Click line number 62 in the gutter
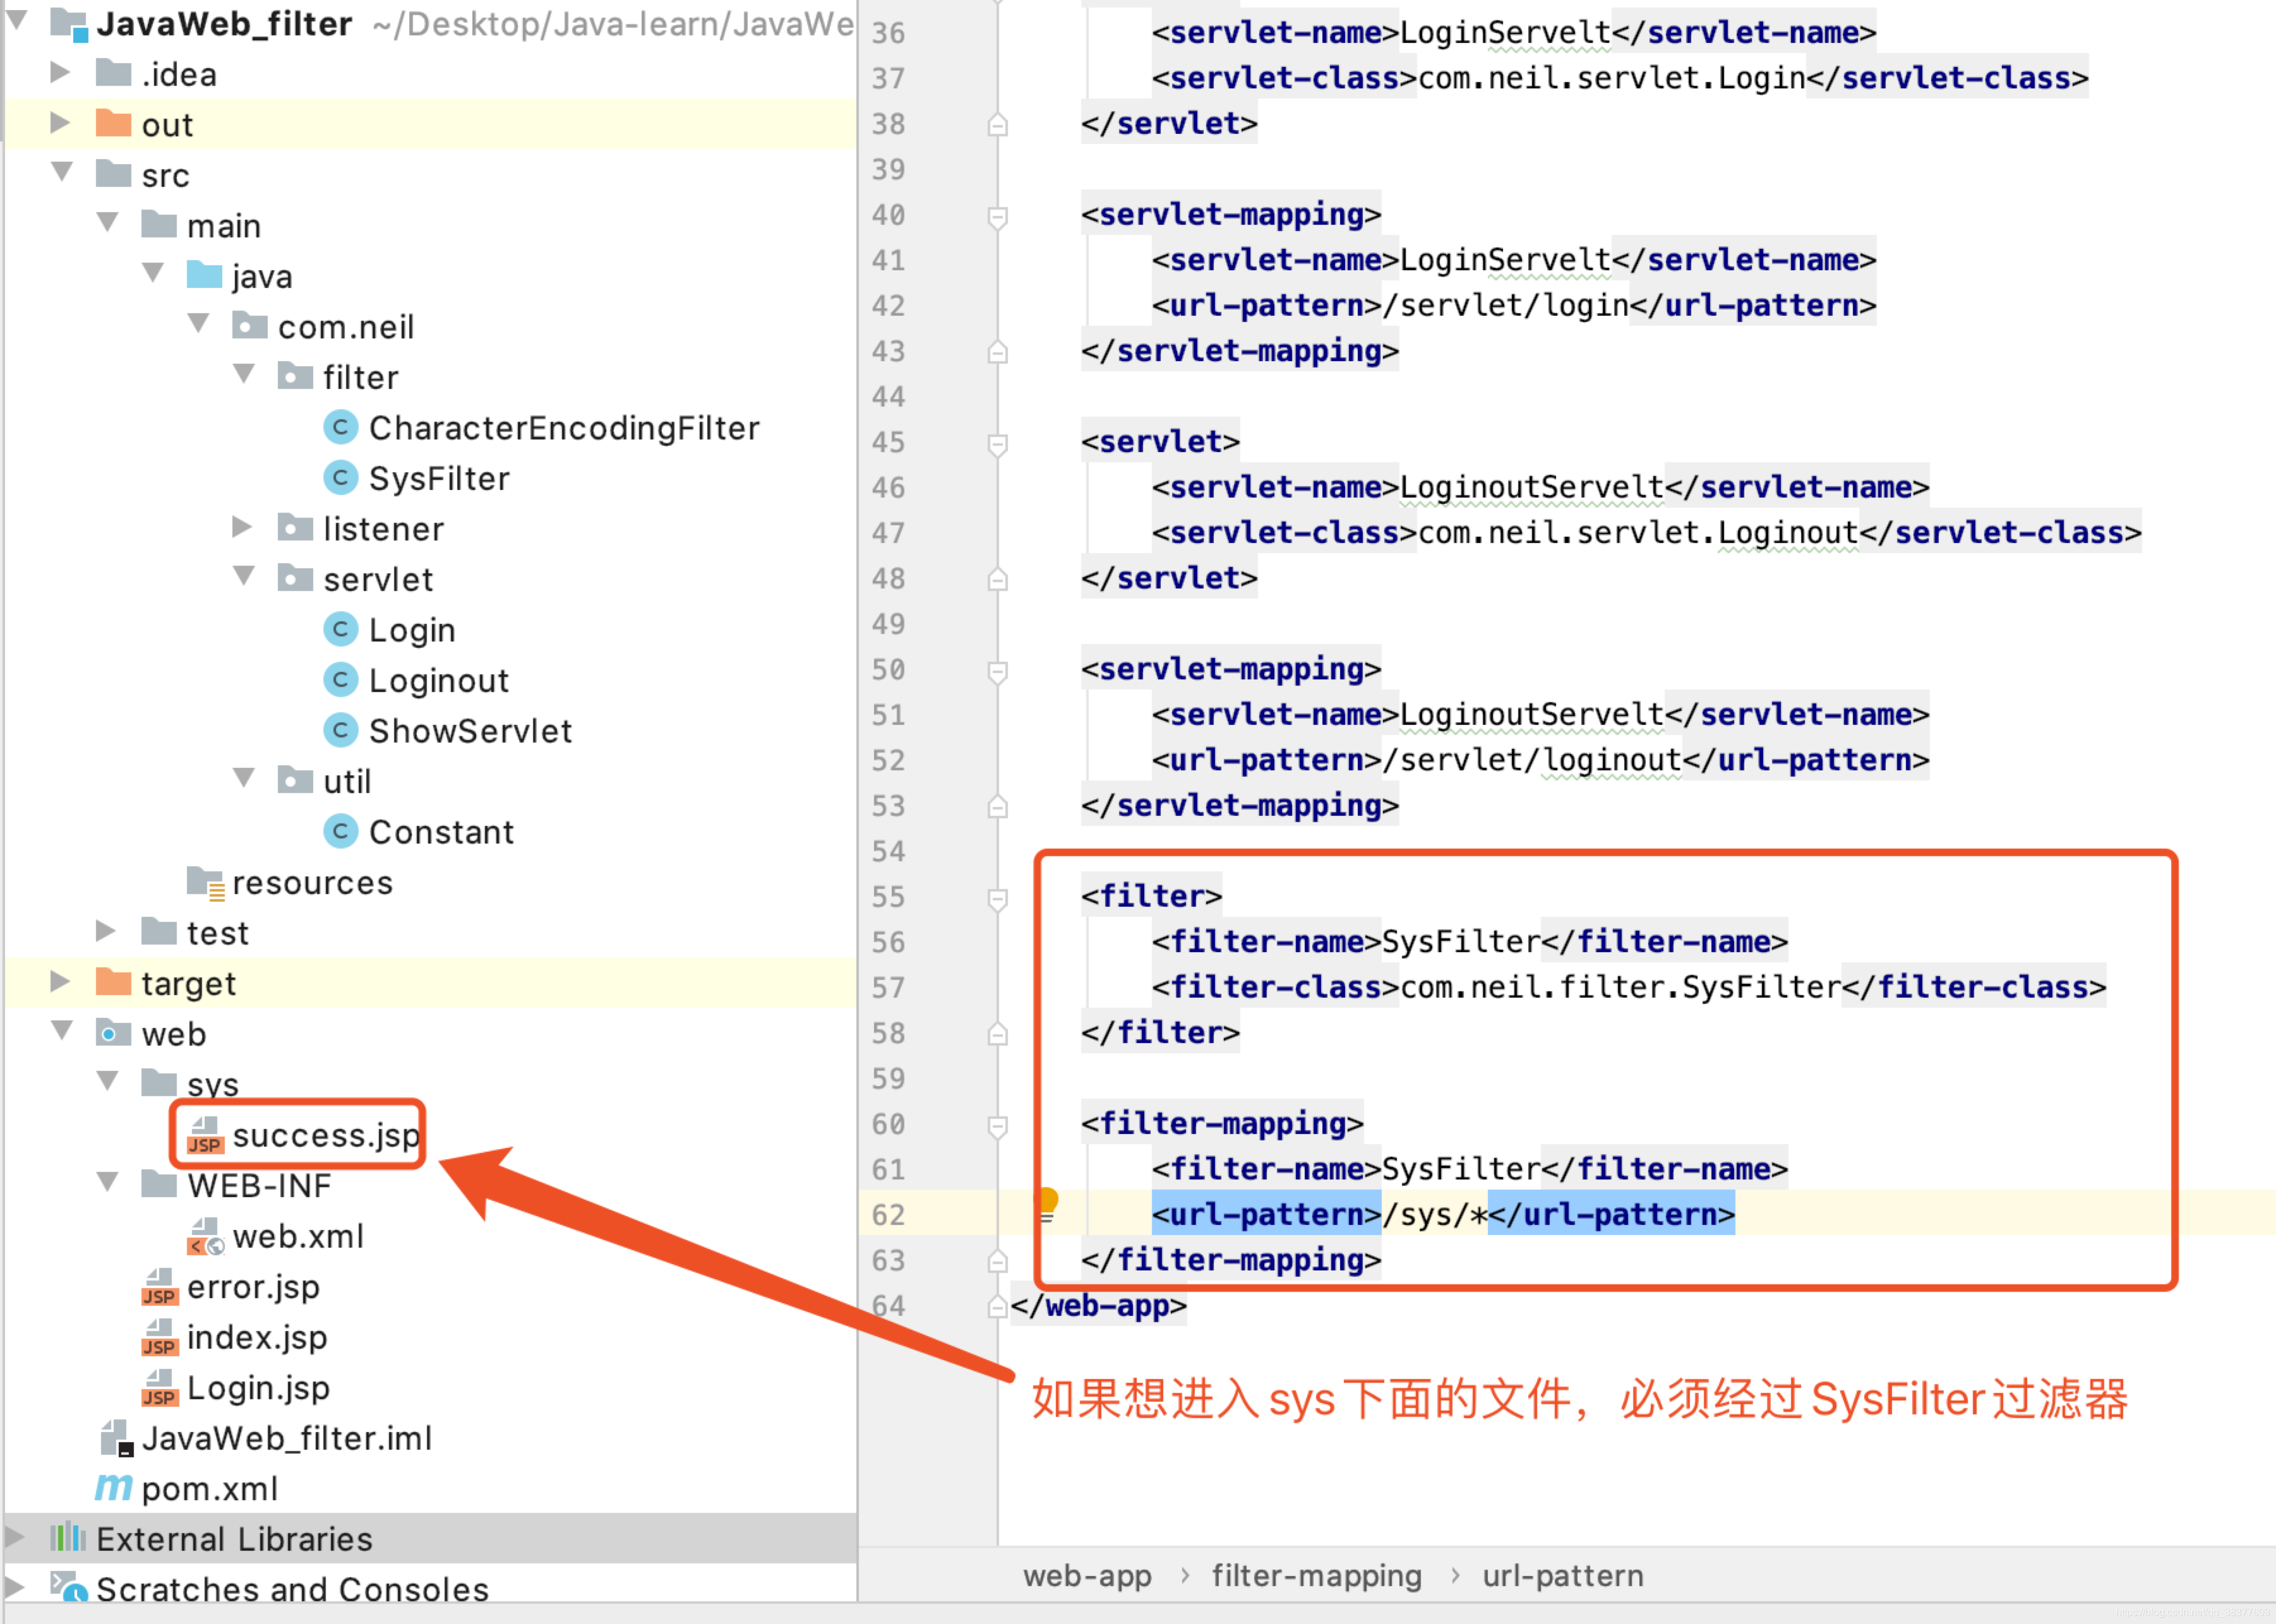 point(888,1214)
